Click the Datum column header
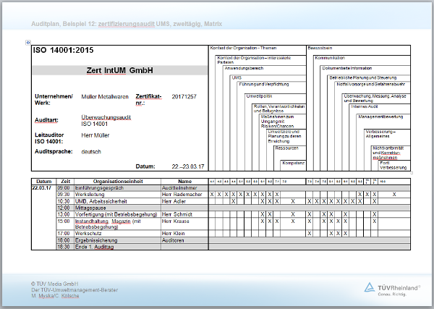434x309 pixels. pos(43,181)
